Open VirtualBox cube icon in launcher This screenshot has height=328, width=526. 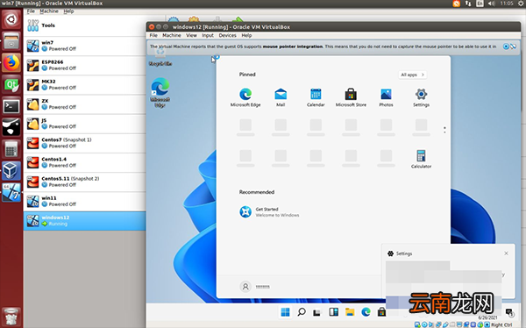pyautogui.click(x=11, y=170)
